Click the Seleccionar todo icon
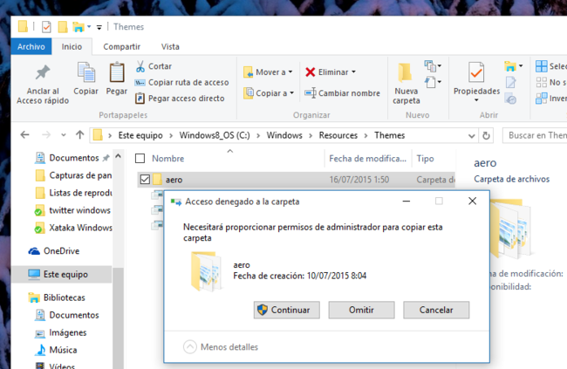 point(542,66)
